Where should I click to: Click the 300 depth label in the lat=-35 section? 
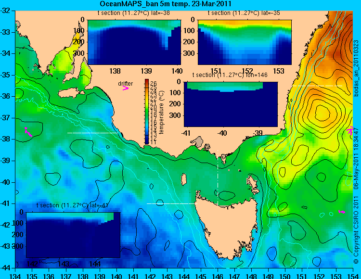point(189,53)
